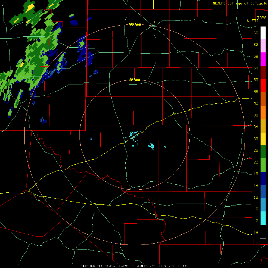Image resolution: width=268 pixels, height=268 pixels.
Task: Click the "50" legend value
Action: coord(256,80)
